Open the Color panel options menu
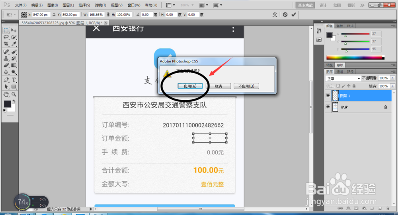This screenshot has width=398, height=215. (393, 26)
